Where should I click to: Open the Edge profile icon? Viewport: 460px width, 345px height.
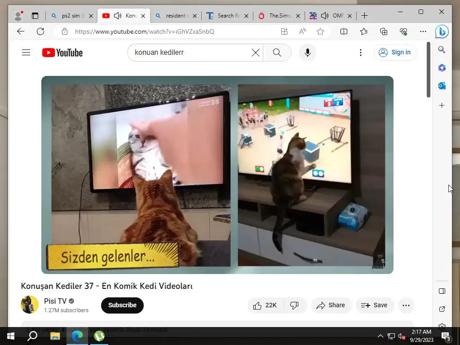coord(19,16)
